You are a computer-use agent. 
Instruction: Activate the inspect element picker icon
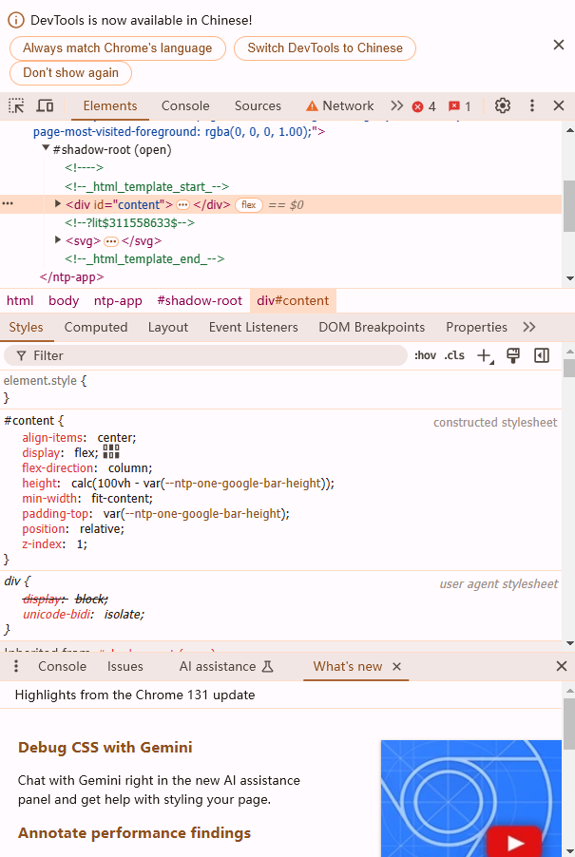pos(16,105)
